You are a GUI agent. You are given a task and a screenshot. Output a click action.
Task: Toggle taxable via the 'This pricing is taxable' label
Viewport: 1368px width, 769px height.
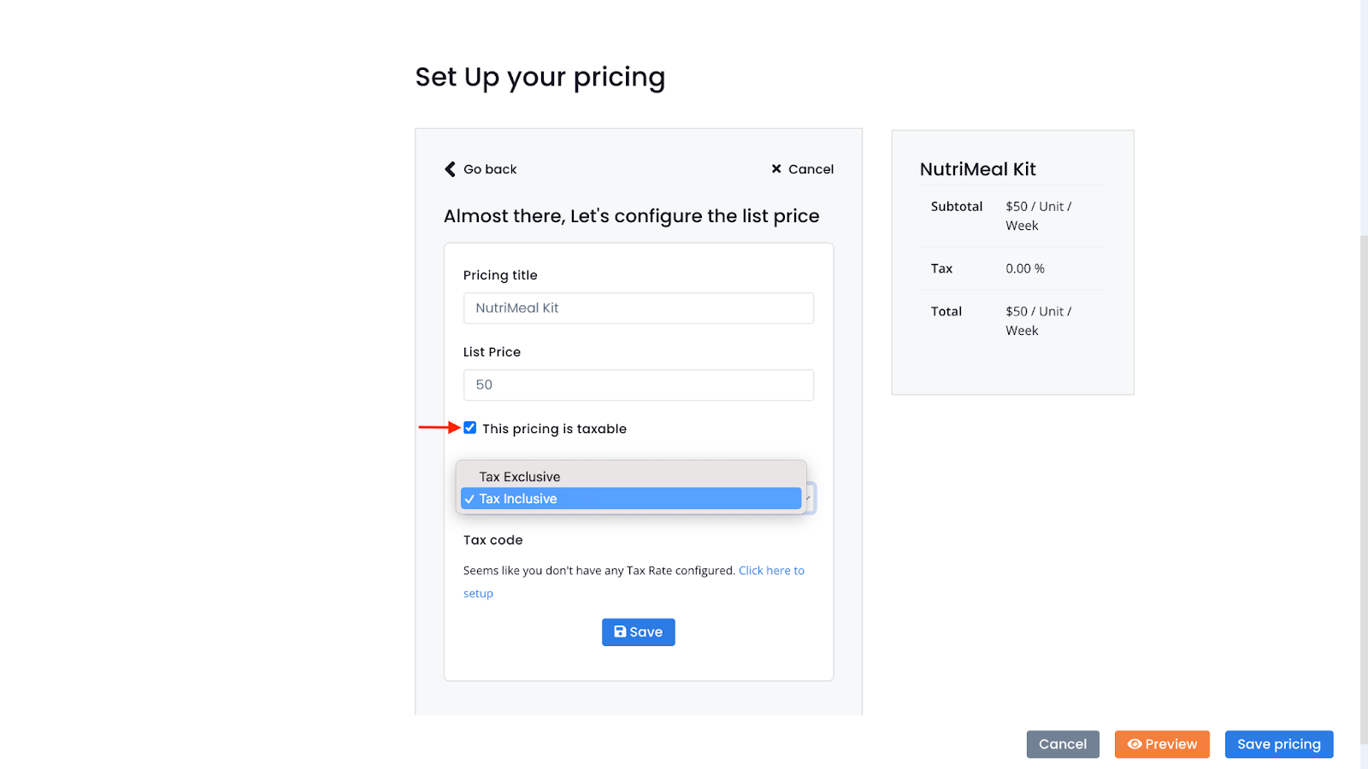pyautogui.click(x=554, y=429)
